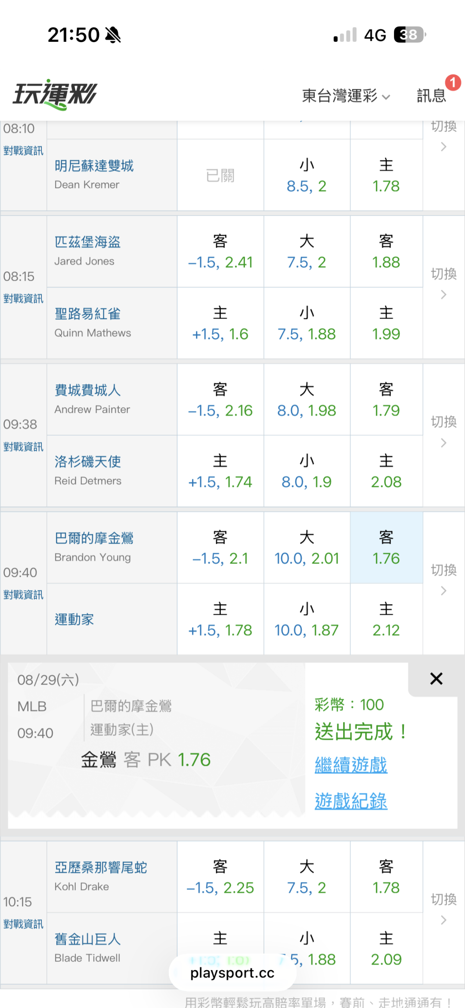Open 訊息 with notification badge
Image resolution: width=465 pixels, height=1008 pixels.
431,95
